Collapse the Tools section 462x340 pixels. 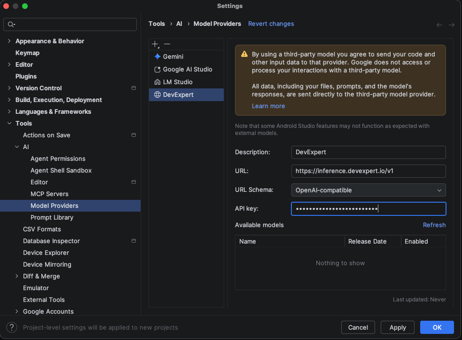tap(9, 123)
